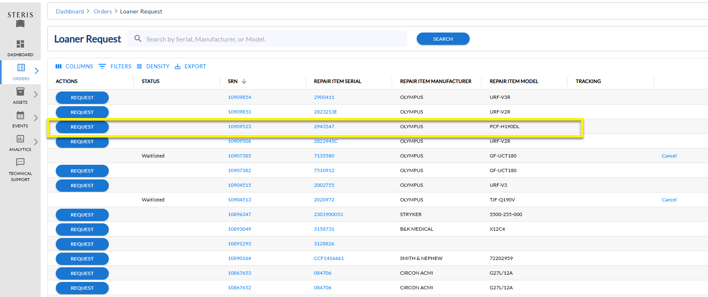Open serial 3128826 link

tap(324, 244)
